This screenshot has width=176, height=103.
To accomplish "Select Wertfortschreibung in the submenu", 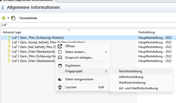I will (x=141, y=83).
